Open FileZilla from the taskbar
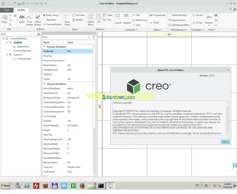237x194 pixels. pos(36,186)
